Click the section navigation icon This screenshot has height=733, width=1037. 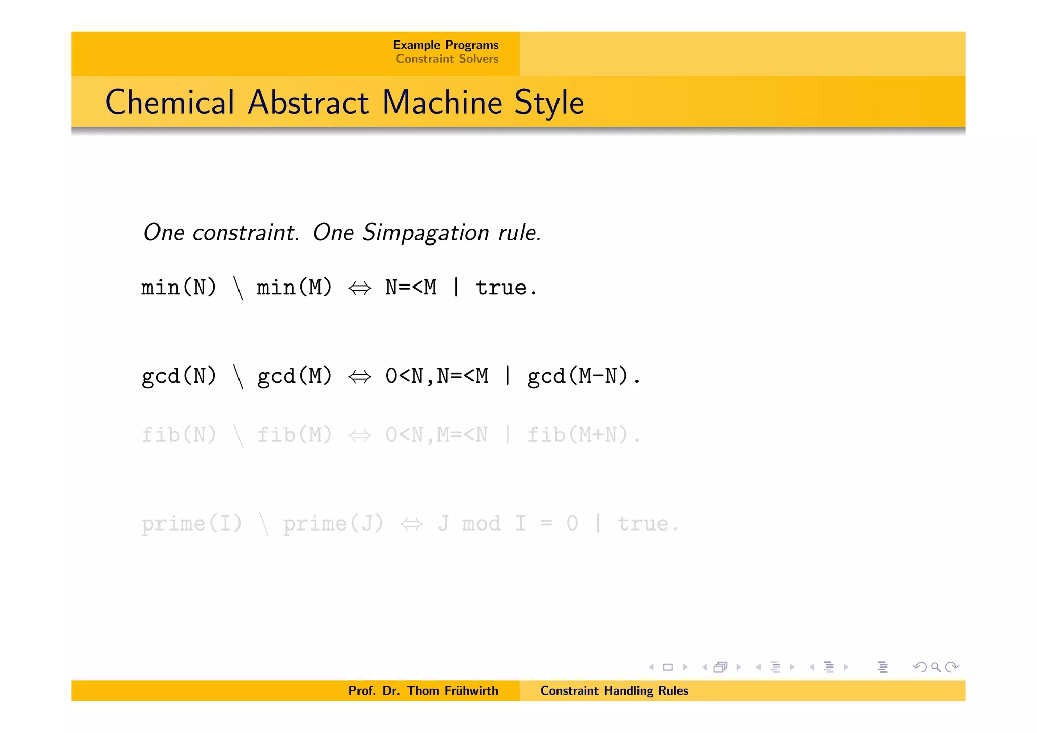tap(829, 667)
